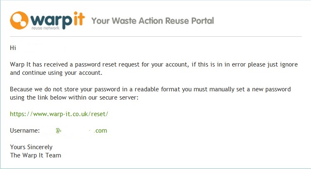Click the orange Warp It circle logo icon
The height and width of the screenshot is (169, 311).
pos(19,20)
